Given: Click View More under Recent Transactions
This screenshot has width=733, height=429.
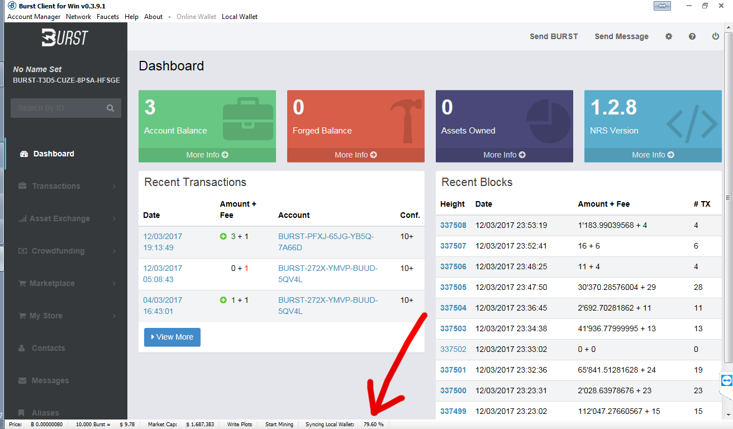Looking at the screenshot, I should pos(172,337).
